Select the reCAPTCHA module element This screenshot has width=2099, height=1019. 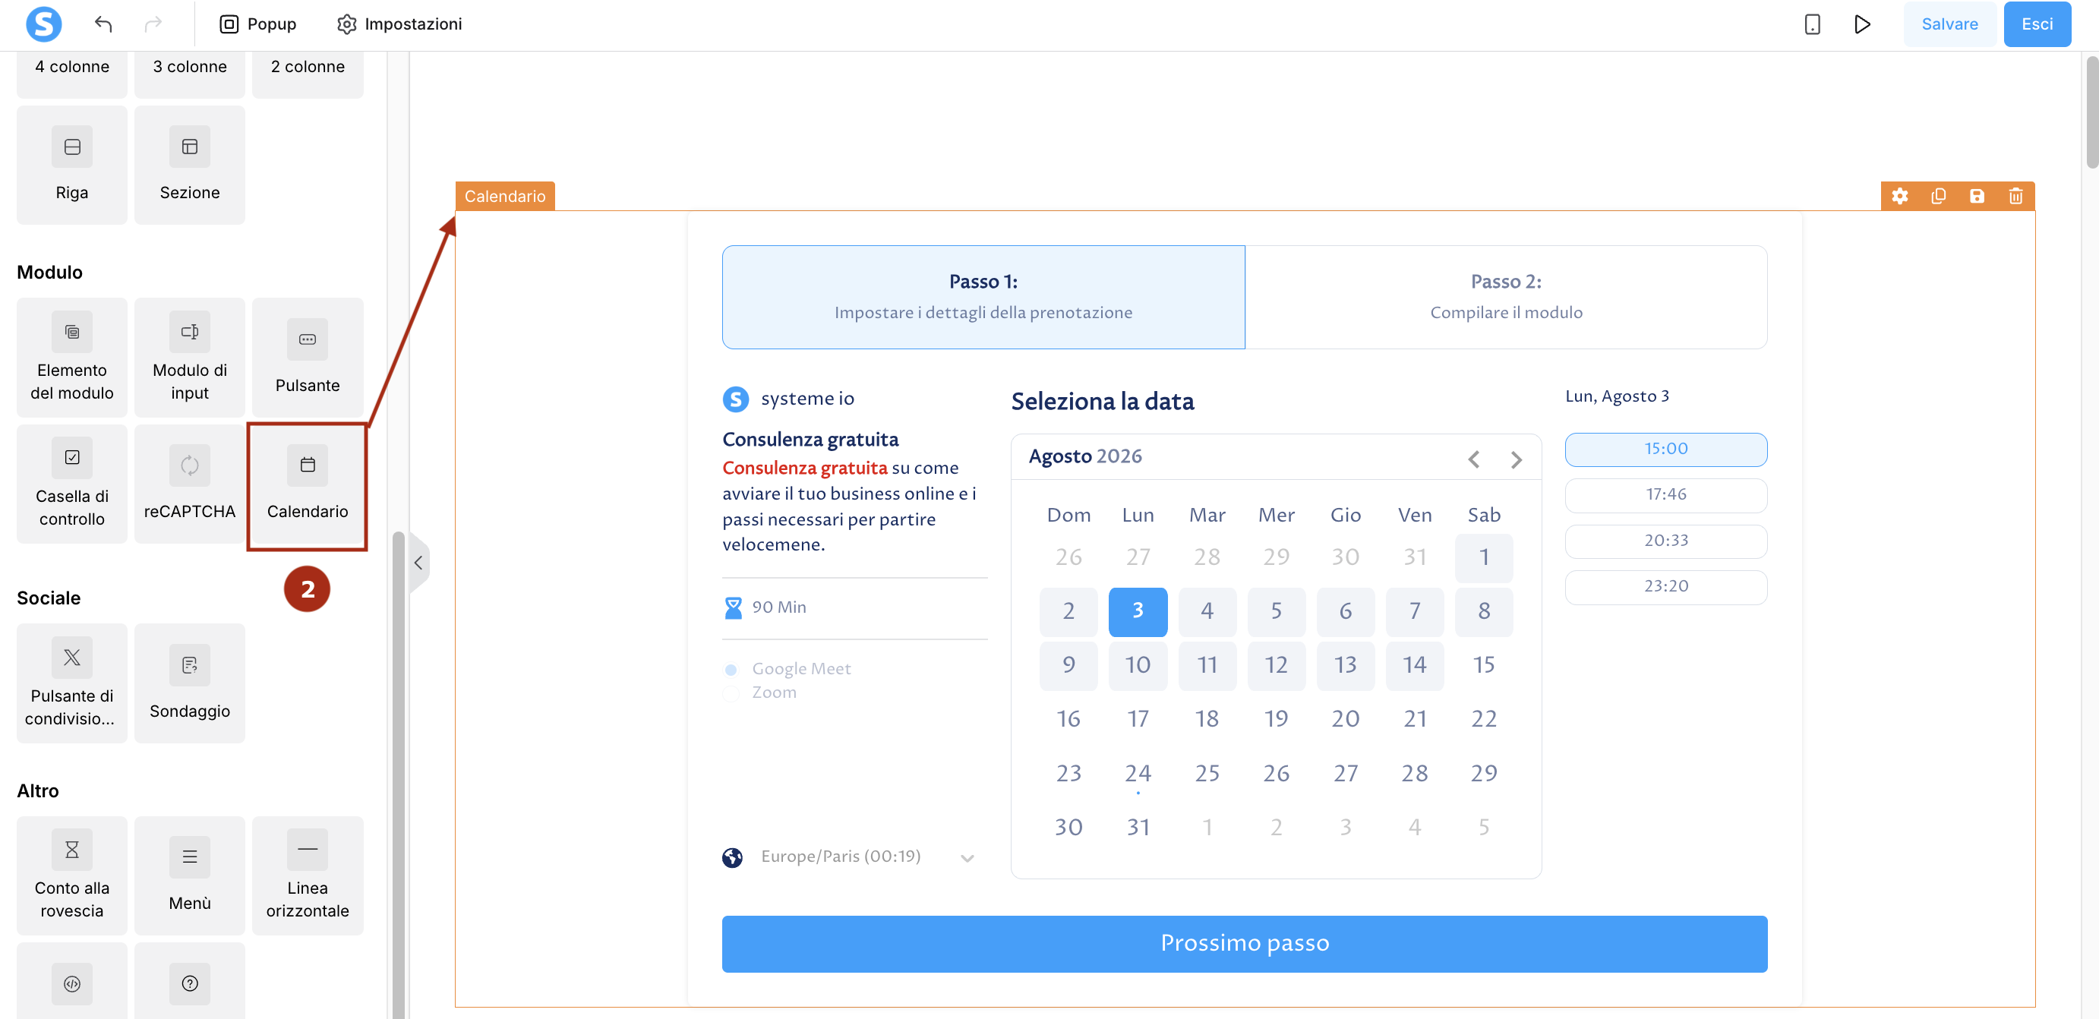(190, 484)
